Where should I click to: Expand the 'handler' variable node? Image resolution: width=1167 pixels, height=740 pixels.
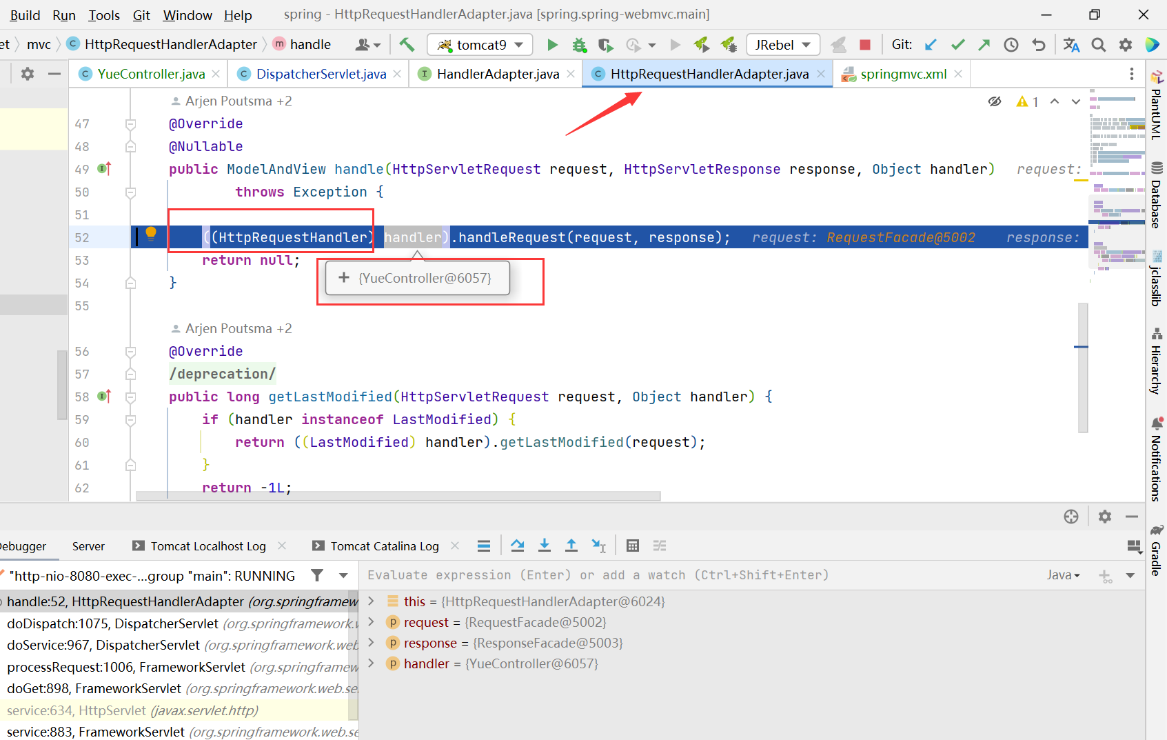pyautogui.click(x=371, y=663)
